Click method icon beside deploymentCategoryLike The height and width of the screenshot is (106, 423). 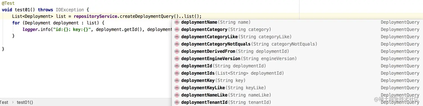click(x=177, y=37)
